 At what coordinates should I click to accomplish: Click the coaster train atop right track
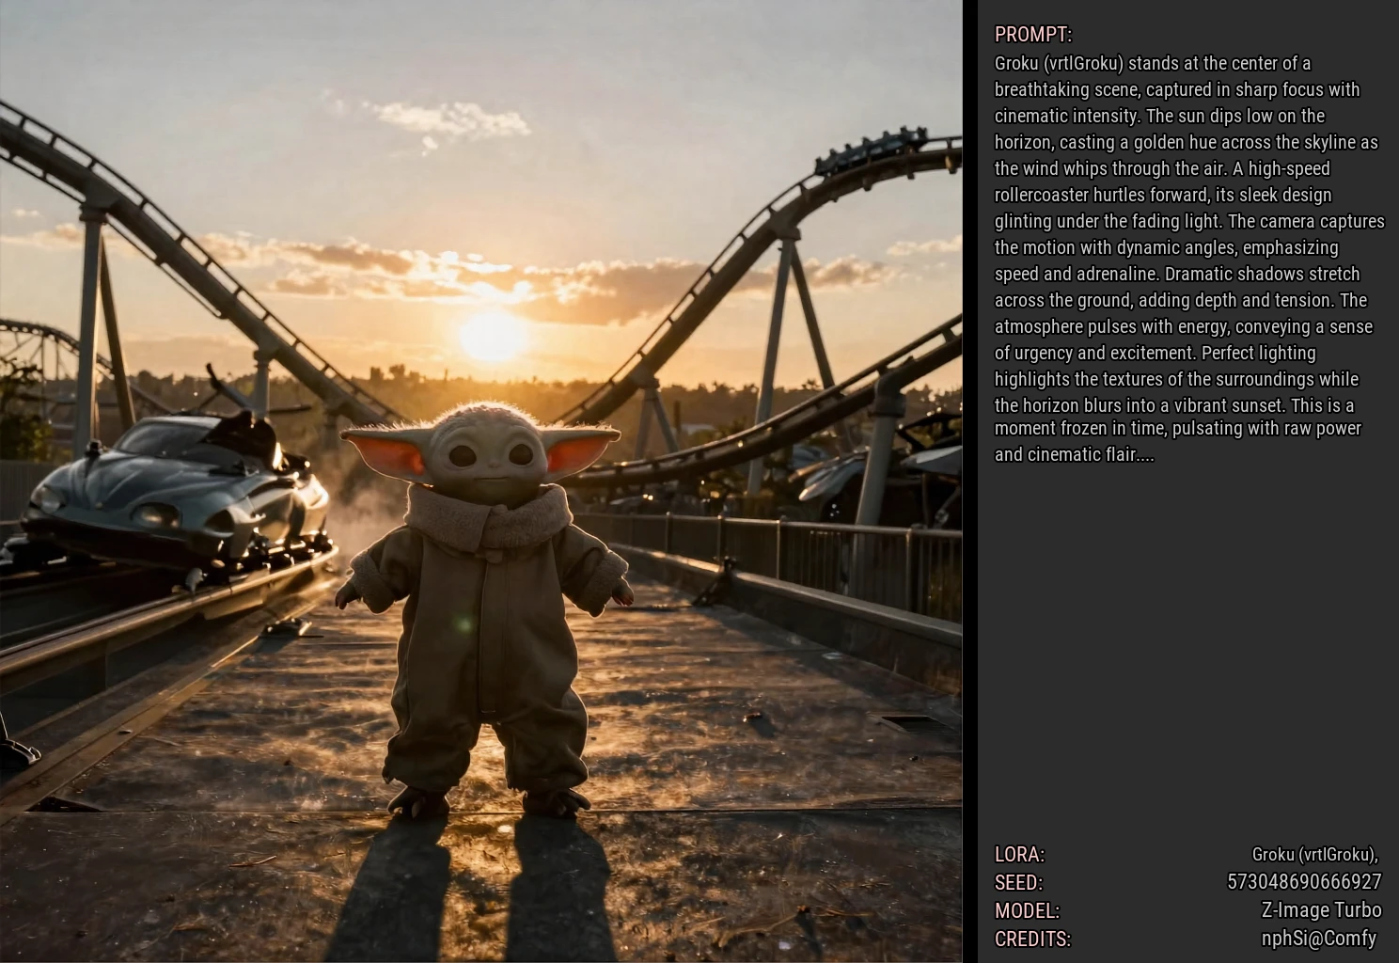870,150
